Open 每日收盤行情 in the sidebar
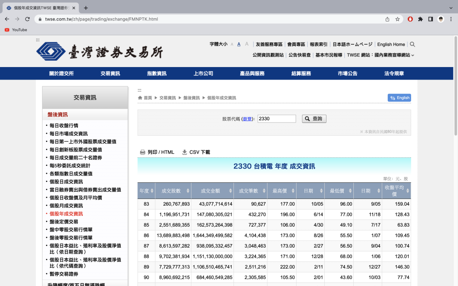 [x=64, y=126]
